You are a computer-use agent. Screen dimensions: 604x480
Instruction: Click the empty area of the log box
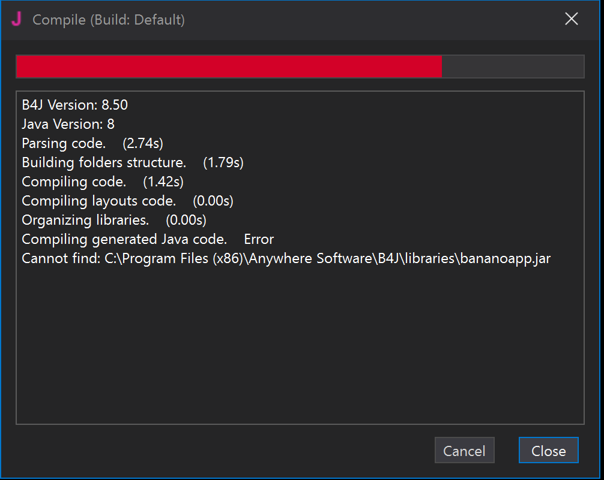(300, 348)
